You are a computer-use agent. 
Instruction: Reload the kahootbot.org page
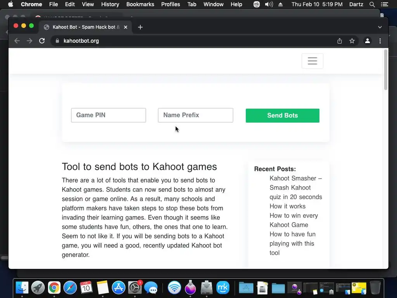[42, 41]
